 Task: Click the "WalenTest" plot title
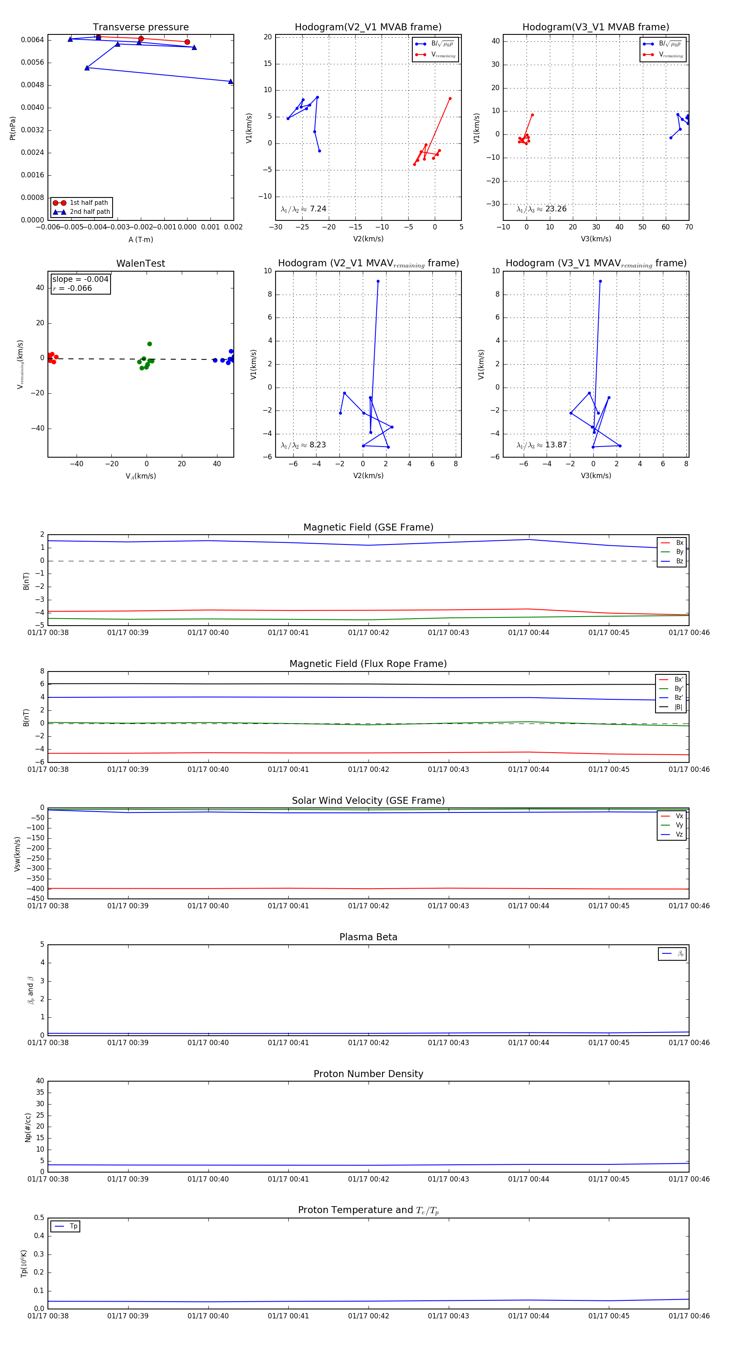(x=140, y=263)
